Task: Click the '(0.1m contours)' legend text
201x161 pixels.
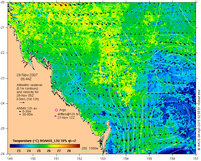Action: (27, 89)
